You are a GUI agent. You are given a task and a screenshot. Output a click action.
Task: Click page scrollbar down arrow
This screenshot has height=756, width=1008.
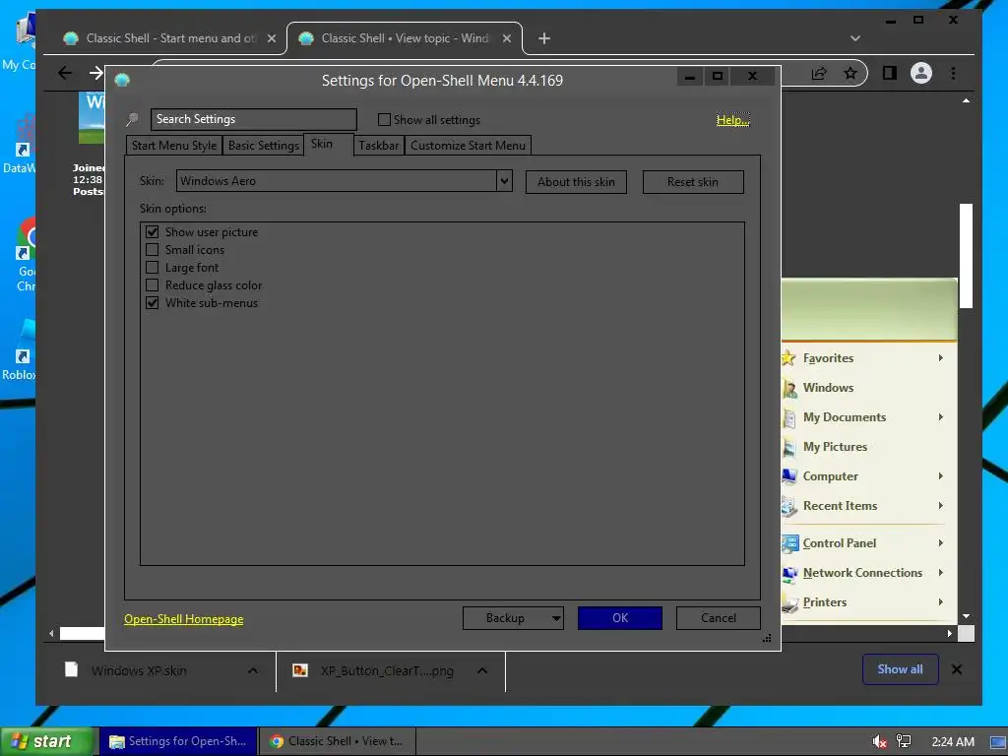(966, 616)
